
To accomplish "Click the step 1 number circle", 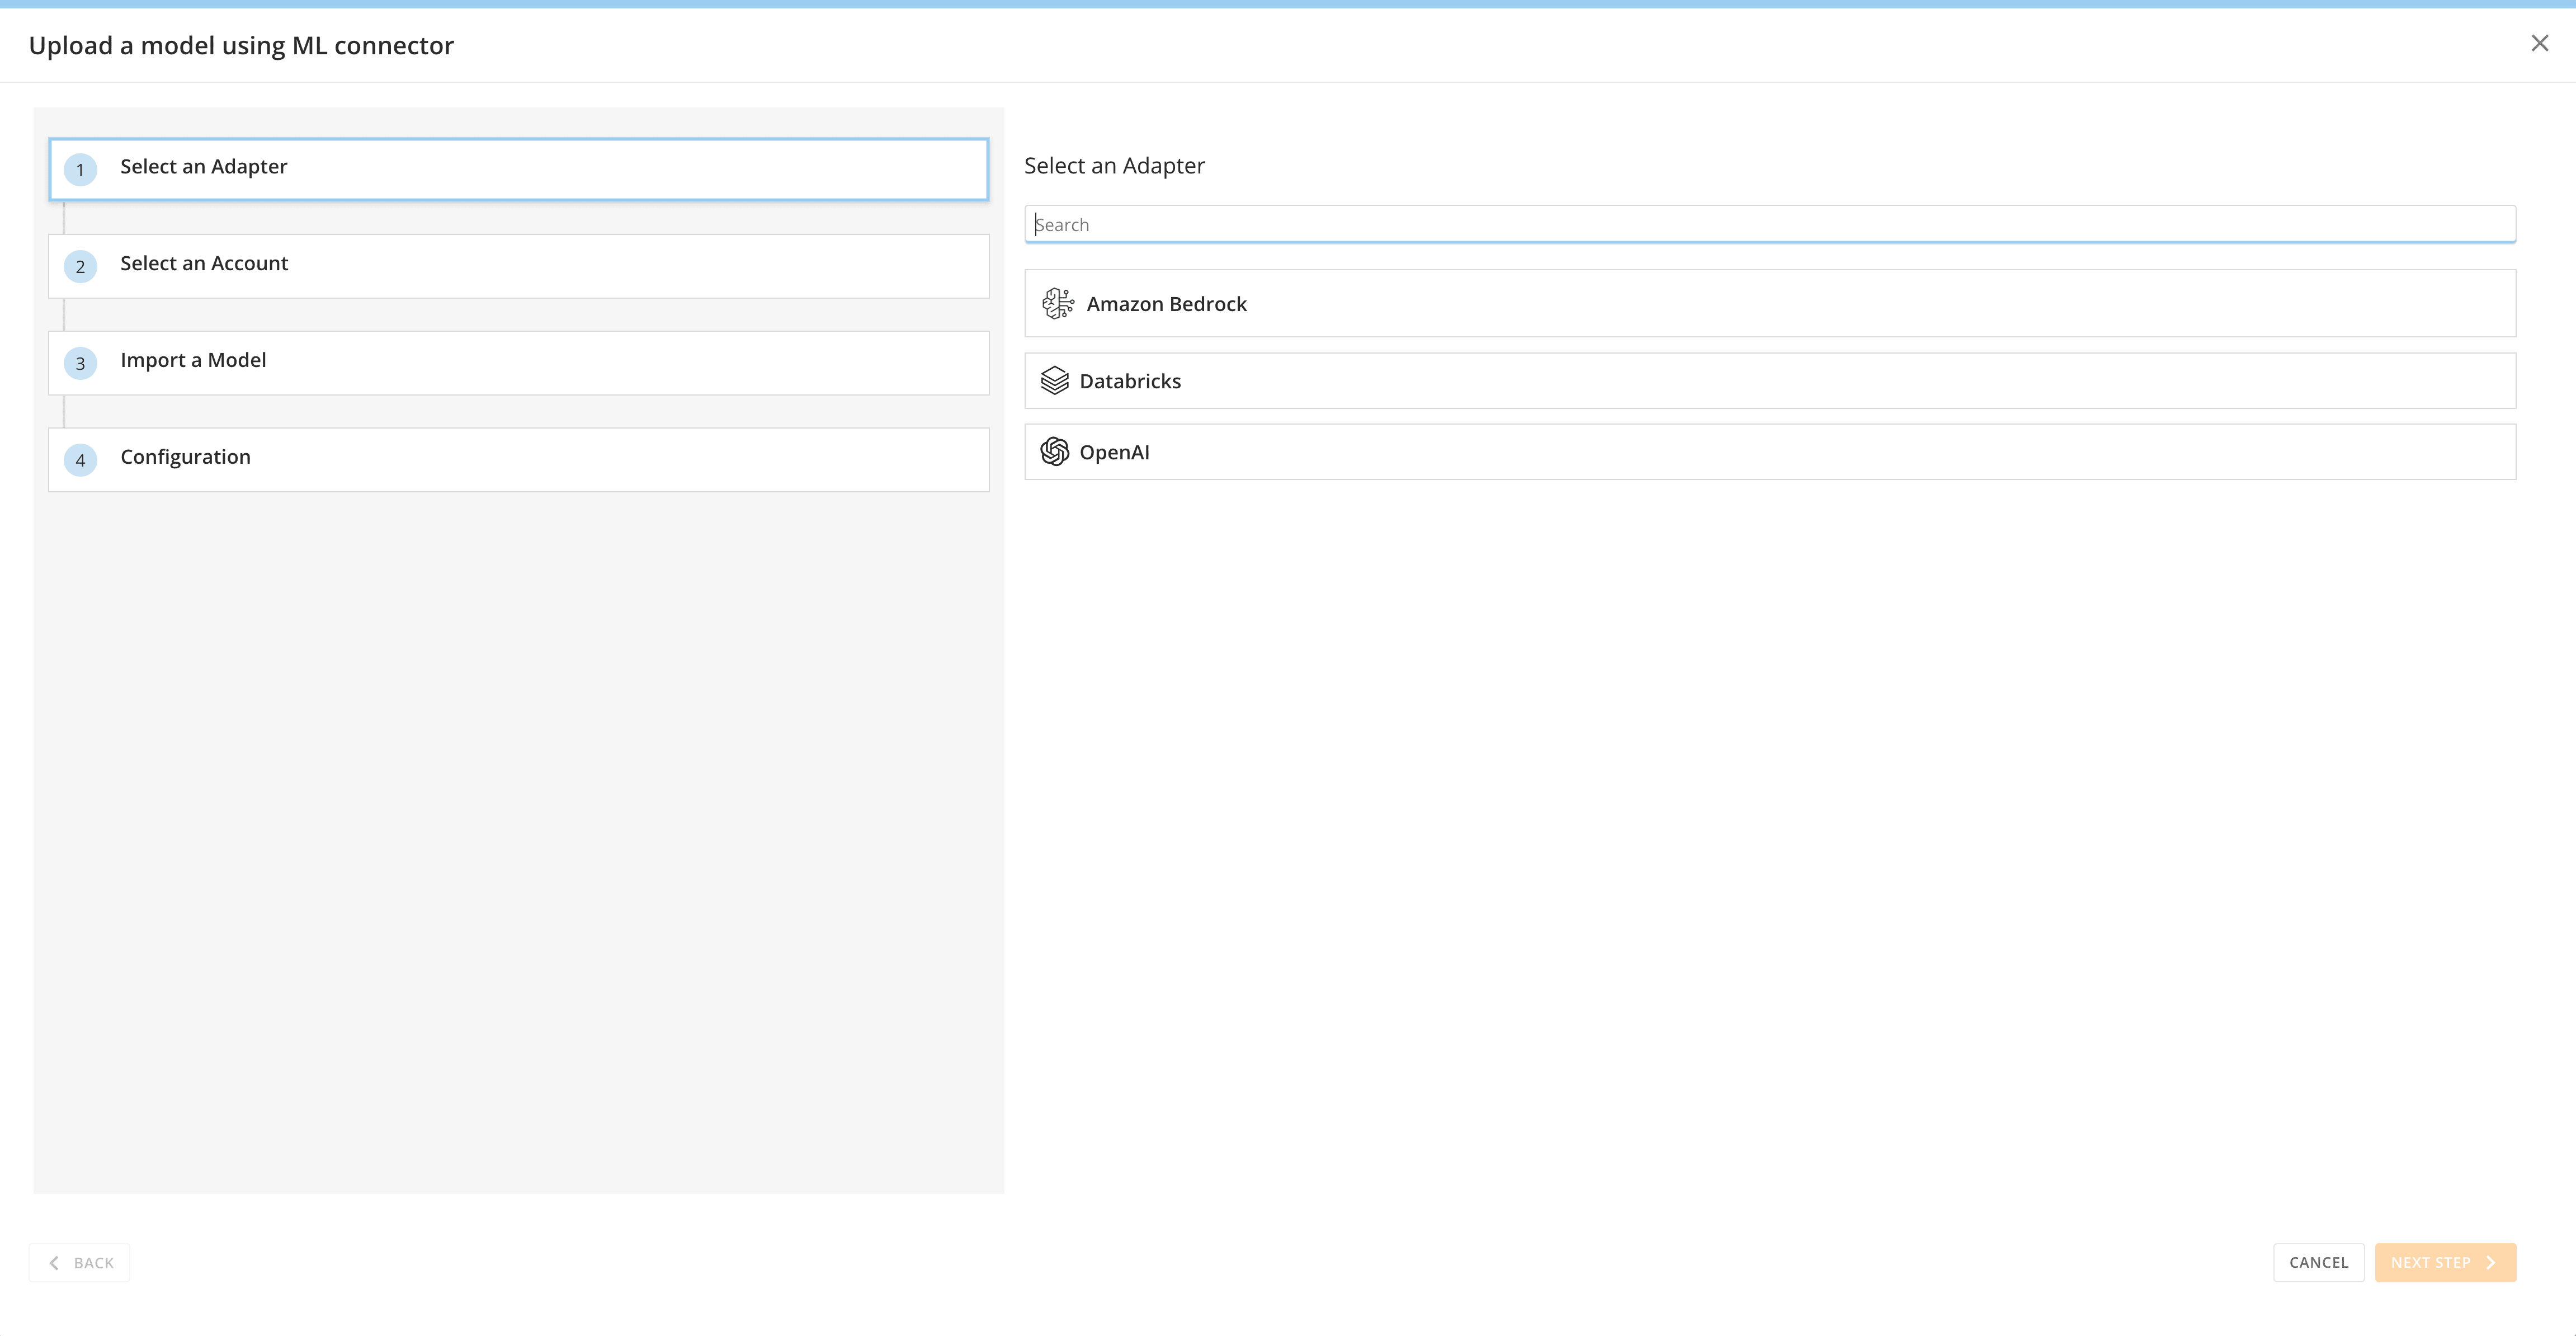I will pos(80,170).
